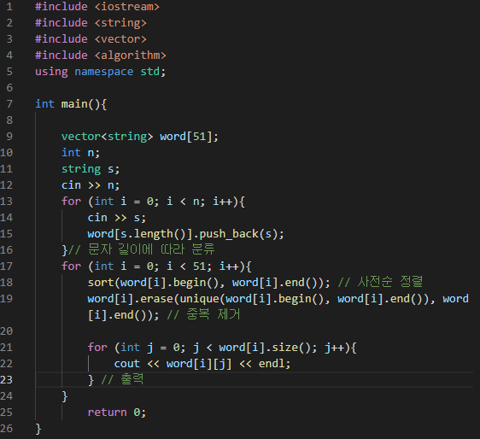The width and height of the screenshot is (480, 439).
Task: Click line number 7 in gutter
Action: [9, 104]
